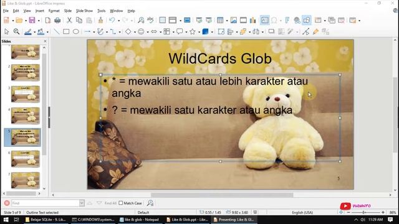Click the Insert Table icon
This screenshot has width=399, height=224.
[220, 20]
